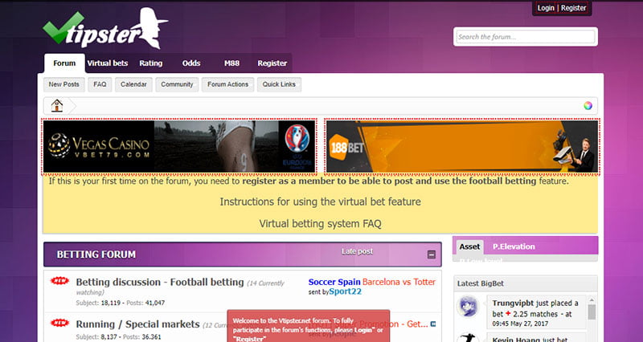Click Login in the red welcome notice
This screenshot has height=342, width=643.
364,330
